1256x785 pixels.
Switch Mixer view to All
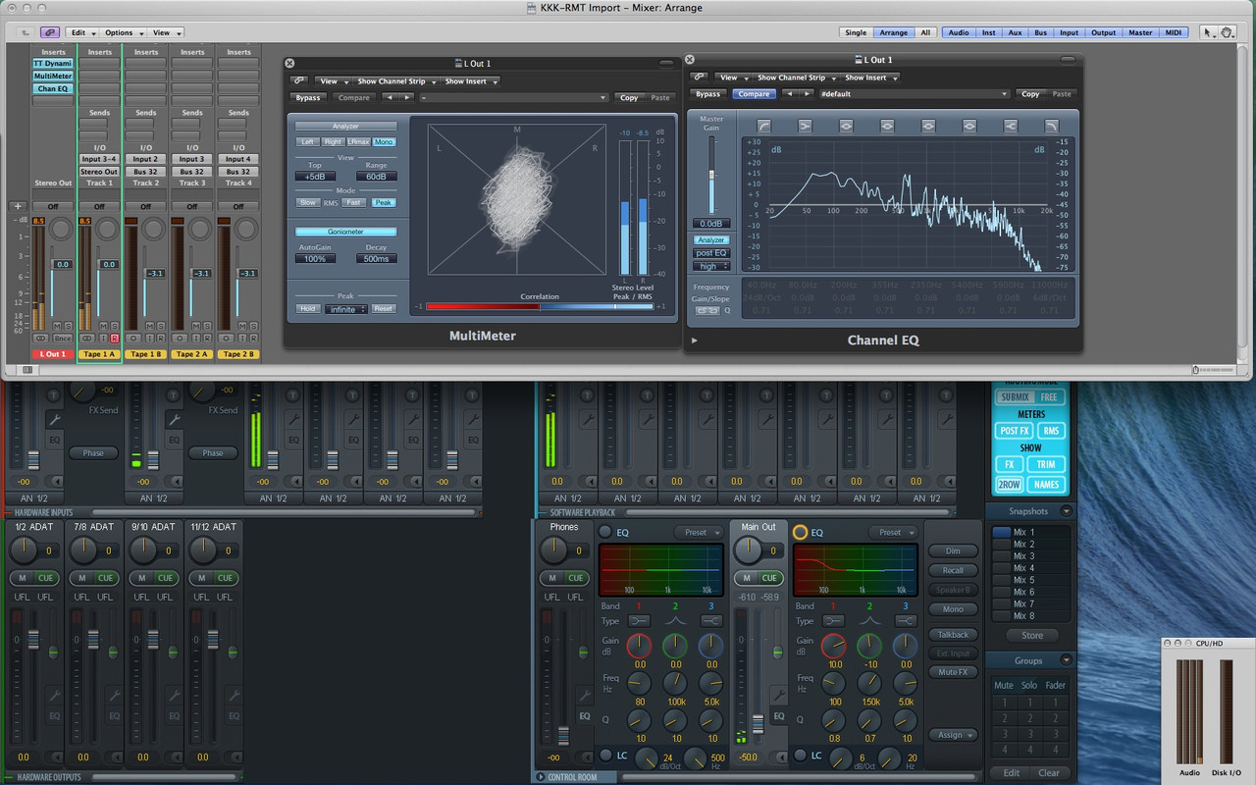(925, 32)
